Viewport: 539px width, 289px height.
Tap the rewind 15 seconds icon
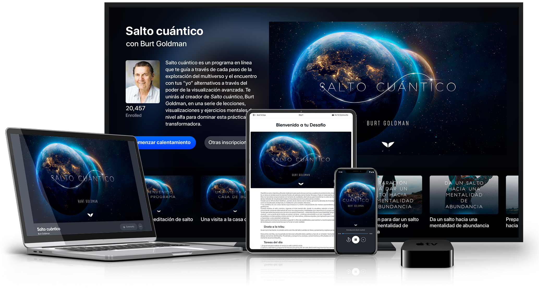point(348,240)
